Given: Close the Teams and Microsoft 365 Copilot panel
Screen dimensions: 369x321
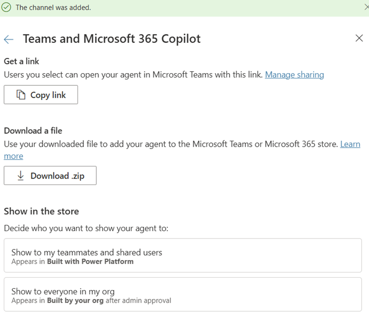Looking at the screenshot, I should tap(359, 38).
